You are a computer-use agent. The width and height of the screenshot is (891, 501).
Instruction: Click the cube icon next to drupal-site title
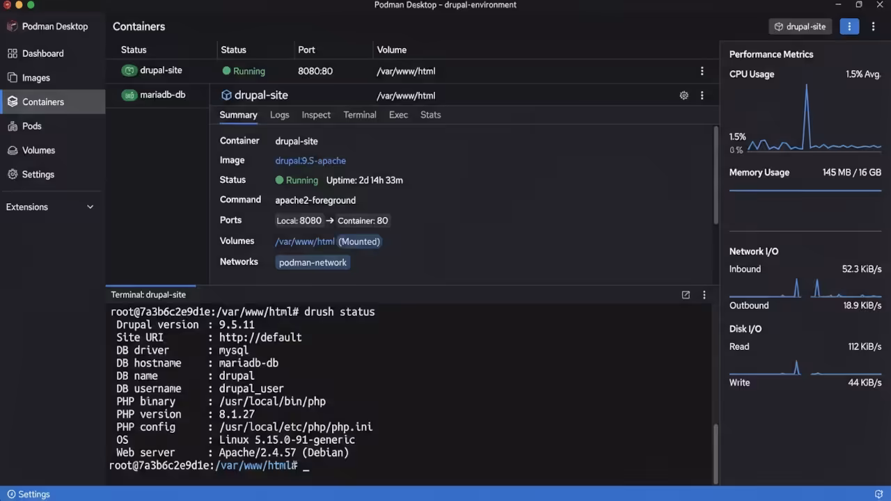(226, 95)
